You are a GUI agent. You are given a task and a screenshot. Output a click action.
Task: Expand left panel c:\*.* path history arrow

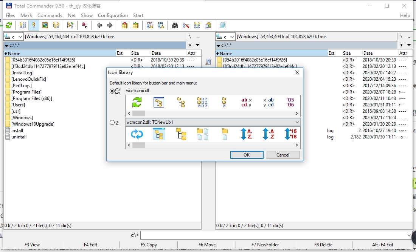(x=7, y=46)
